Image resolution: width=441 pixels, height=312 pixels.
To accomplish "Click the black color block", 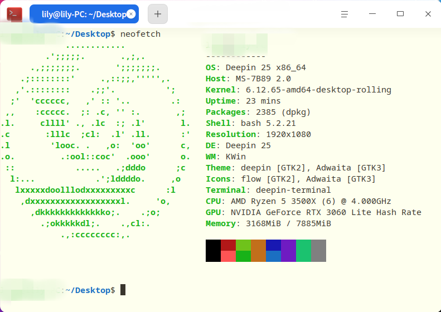I will click(213, 251).
